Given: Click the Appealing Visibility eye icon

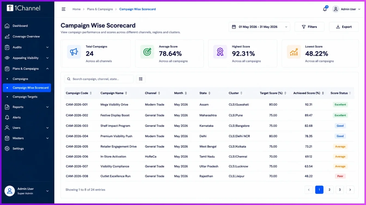Looking at the screenshot, I should pos(7,58).
